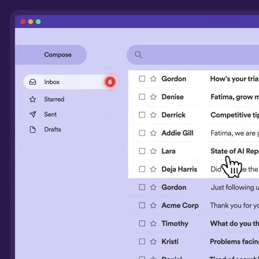
Task: Select checkbox for Derrick's email
Action: point(142,115)
